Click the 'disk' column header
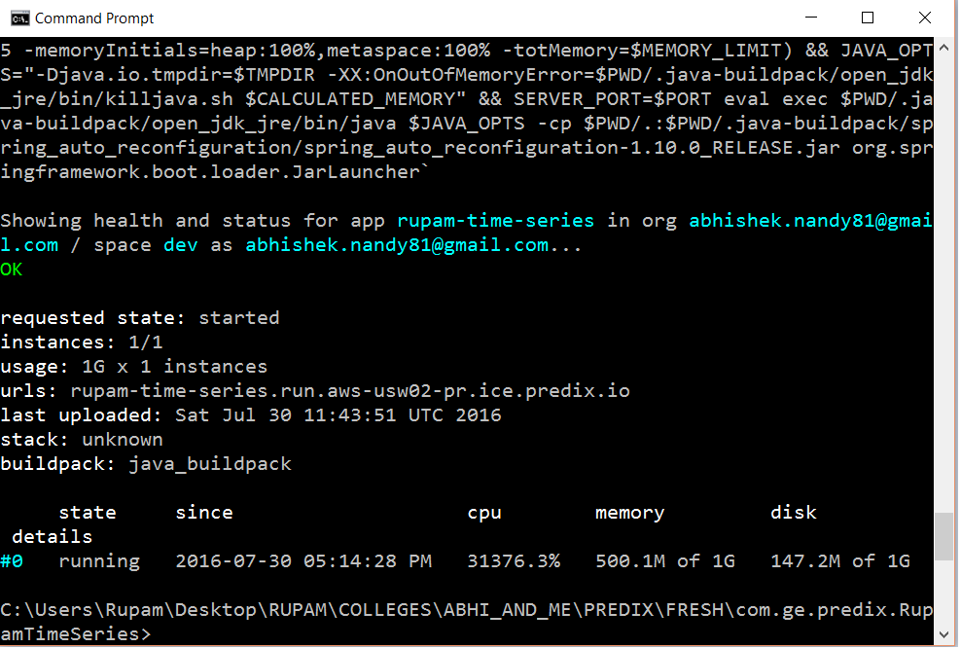This screenshot has width=961, height=648. tap(793, 513)
